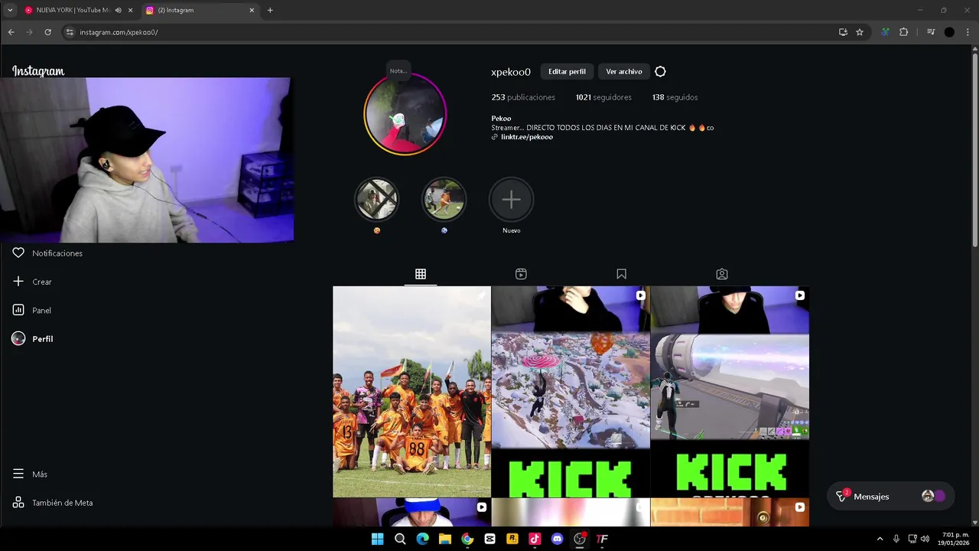View site information icon
Image resolution: width=979 pixels, height=551 pixels.
point(70,32)
